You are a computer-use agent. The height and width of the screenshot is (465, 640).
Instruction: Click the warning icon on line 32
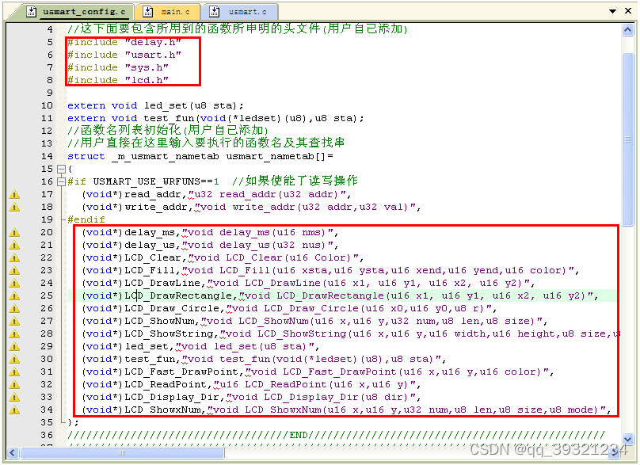[x=14, y=384]
